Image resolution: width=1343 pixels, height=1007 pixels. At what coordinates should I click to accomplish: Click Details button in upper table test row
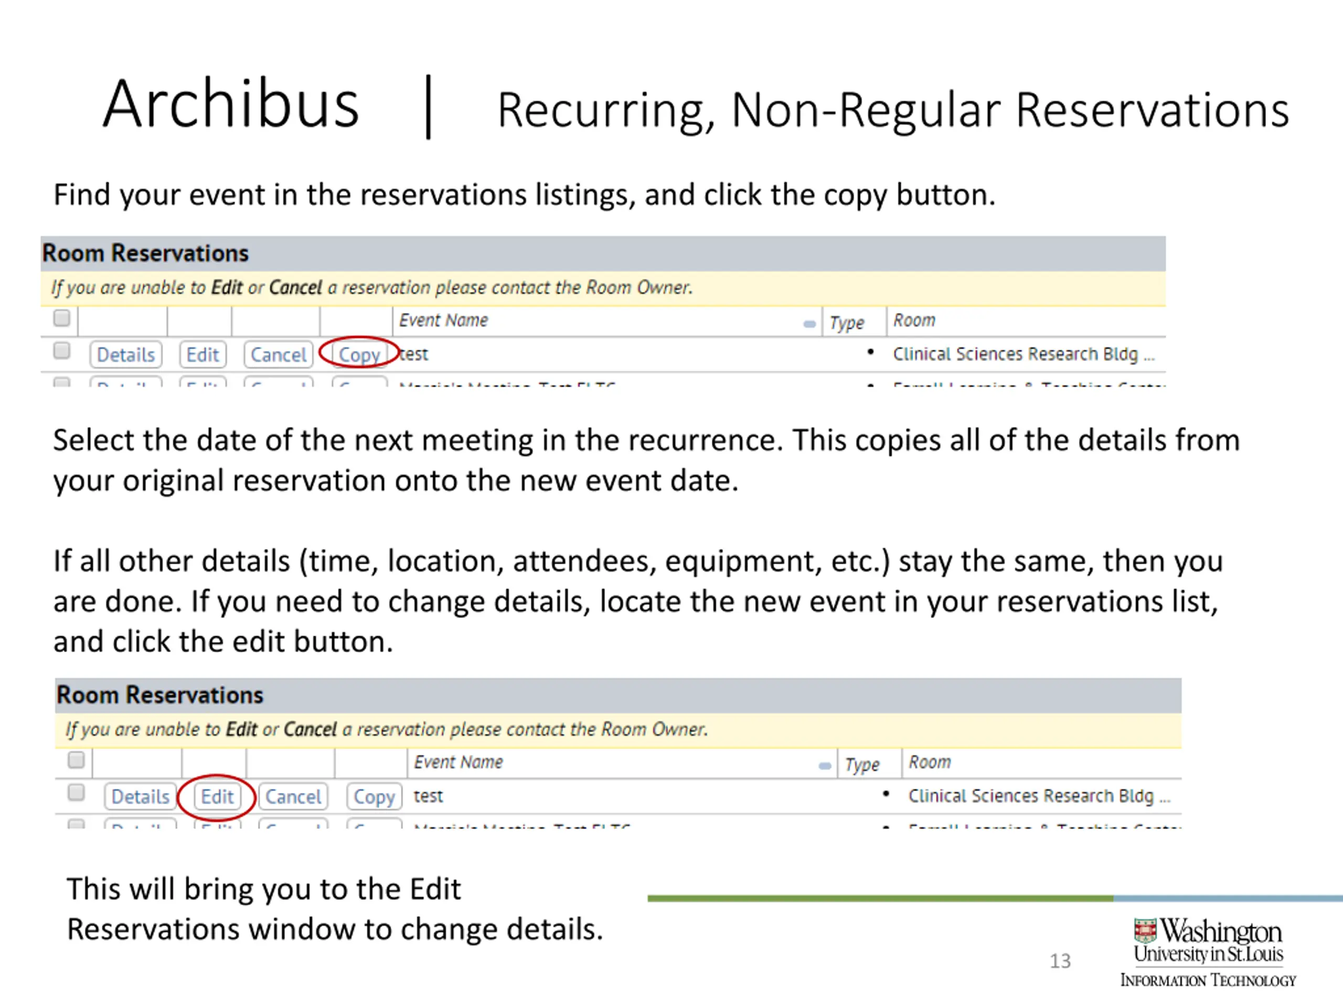pos(126,355)
